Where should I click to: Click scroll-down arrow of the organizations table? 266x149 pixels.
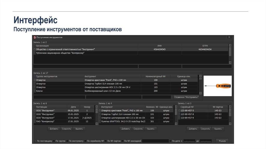point(230,62)
